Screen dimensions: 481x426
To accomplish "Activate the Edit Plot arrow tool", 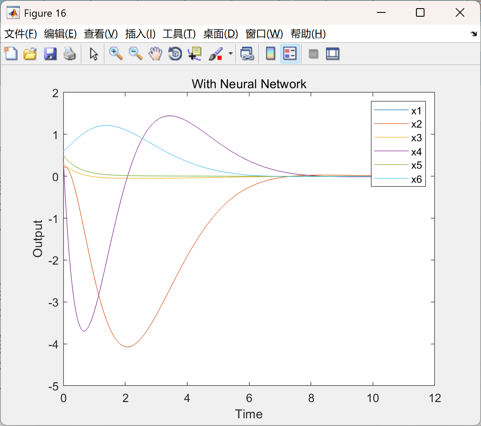I will [94, 54].
